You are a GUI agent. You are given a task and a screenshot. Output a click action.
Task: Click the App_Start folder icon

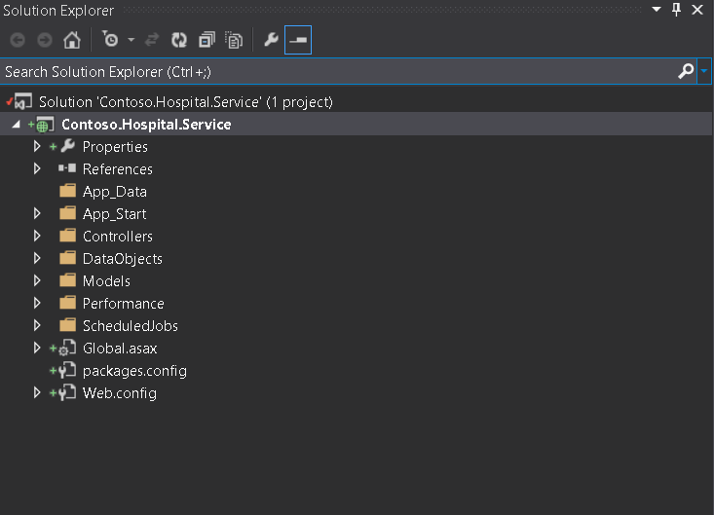(68, 213)
